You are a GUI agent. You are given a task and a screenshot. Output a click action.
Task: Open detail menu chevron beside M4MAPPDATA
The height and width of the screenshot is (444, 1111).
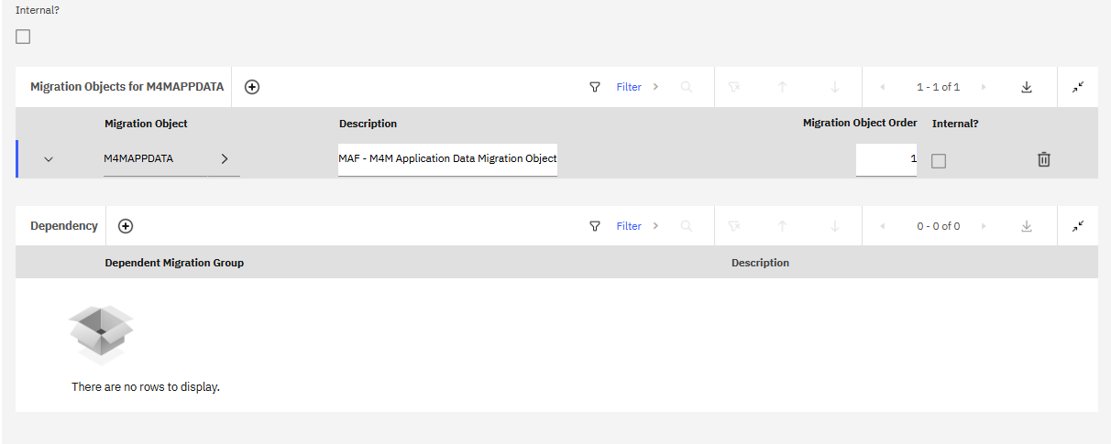pyautogui.click(x=225, y=158)
